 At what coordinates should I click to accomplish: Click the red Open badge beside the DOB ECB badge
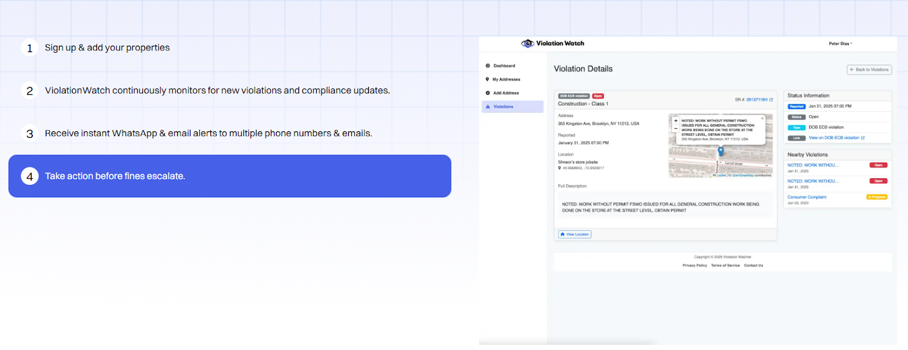[x=598, y=96]
